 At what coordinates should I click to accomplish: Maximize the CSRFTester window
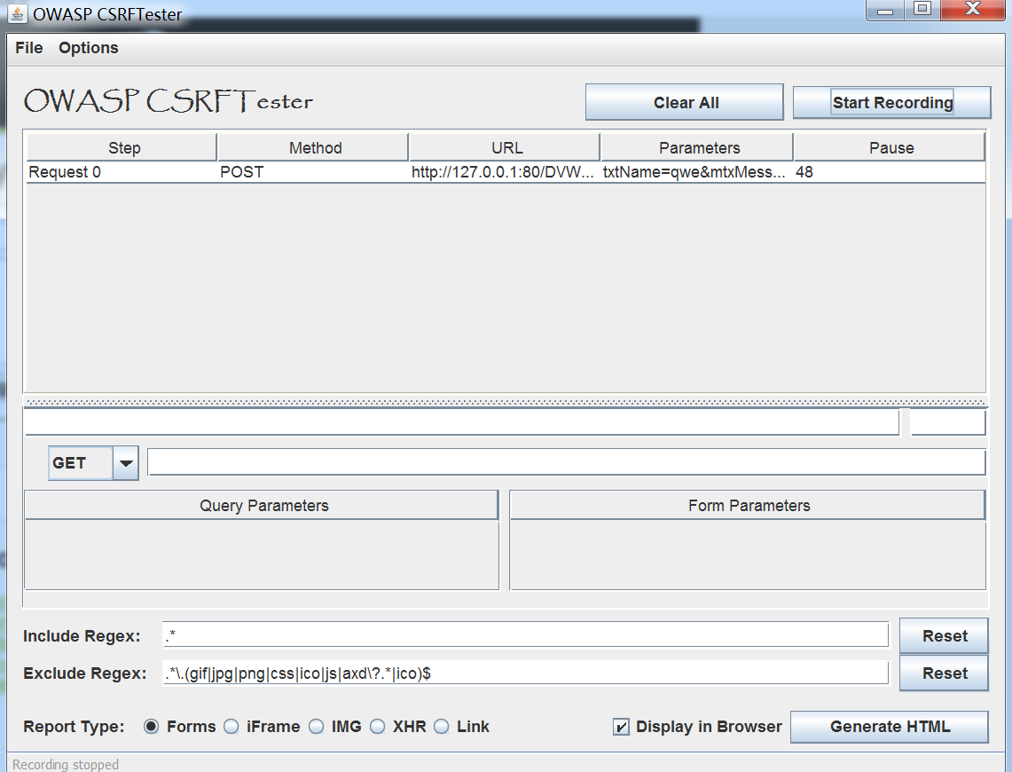point(922,9)
